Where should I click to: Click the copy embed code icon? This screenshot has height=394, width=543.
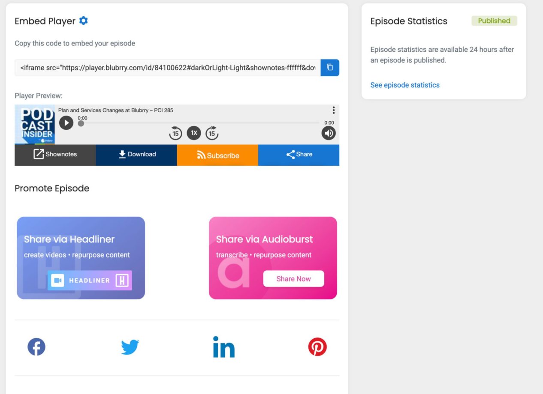[x=329, y=67]
